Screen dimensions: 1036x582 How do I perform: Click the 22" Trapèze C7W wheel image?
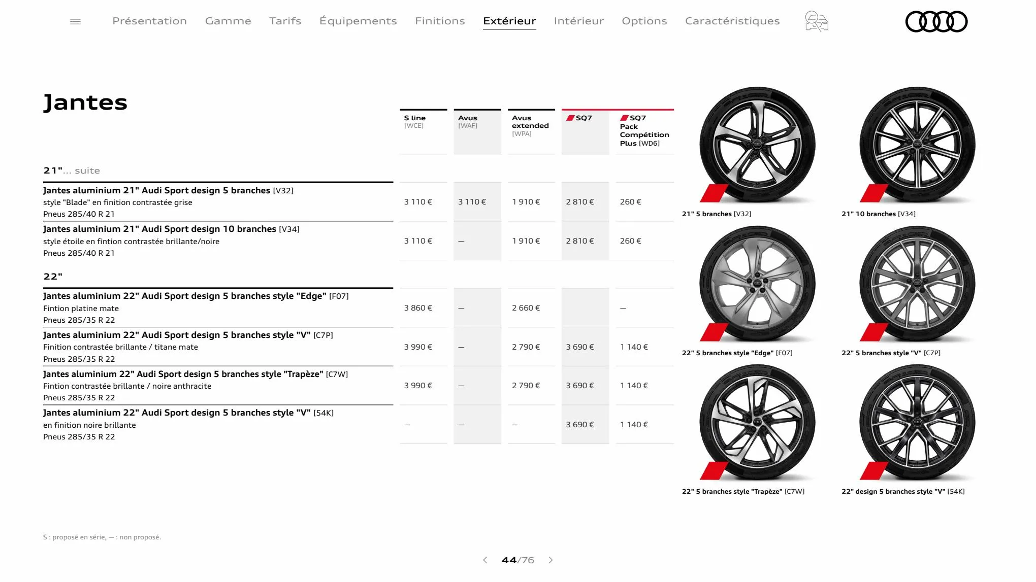[x=757, y=422]
